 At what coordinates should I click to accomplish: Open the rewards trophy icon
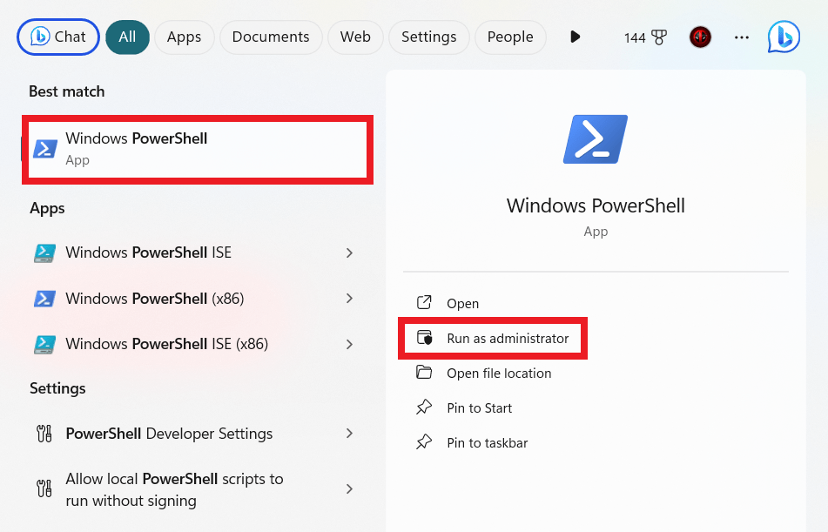click(659, 37)
